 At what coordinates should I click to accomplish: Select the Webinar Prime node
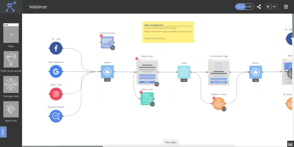(x=219, y=104)
